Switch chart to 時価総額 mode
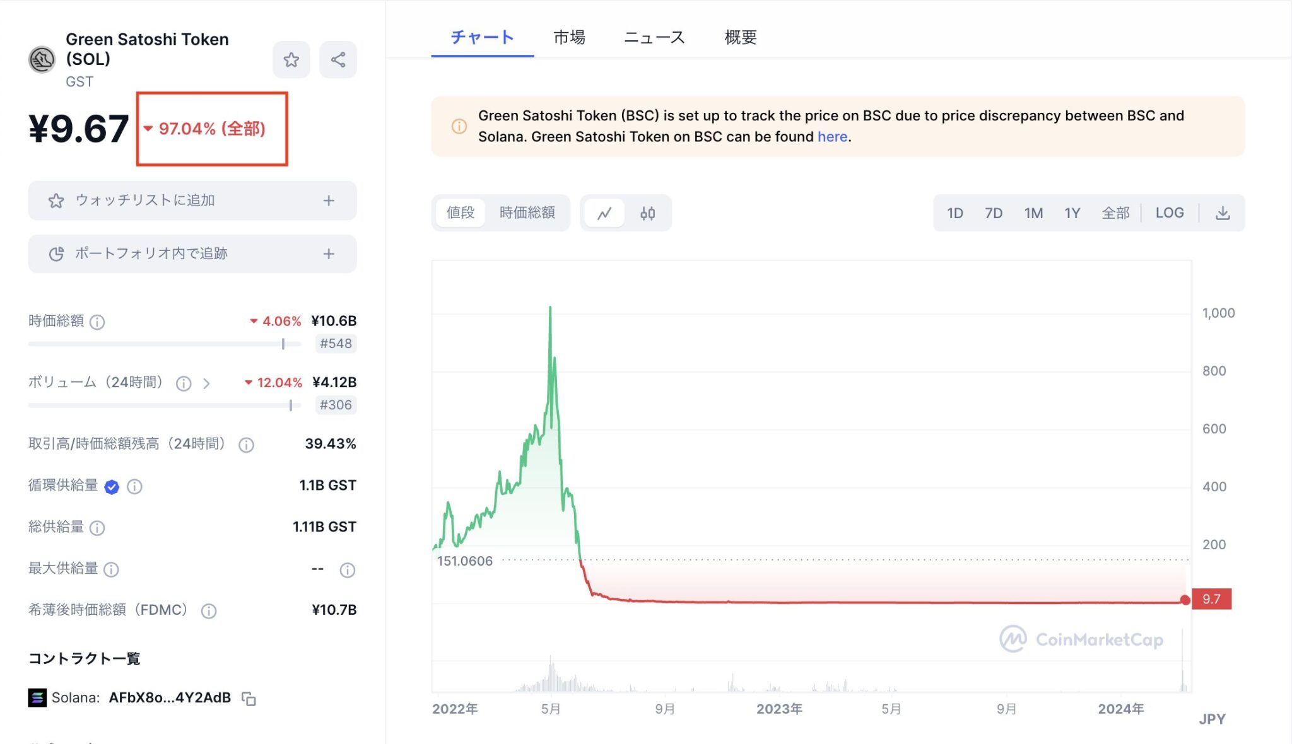The width and height of the screenshot is (1292, 744). (x=527, y=212)
